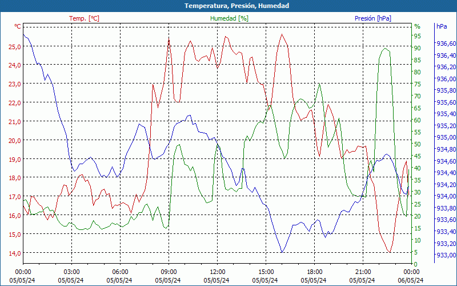Click the "934,60" pressure axis value
Viewport: 457px width, 286px height.
pos(446,161)
